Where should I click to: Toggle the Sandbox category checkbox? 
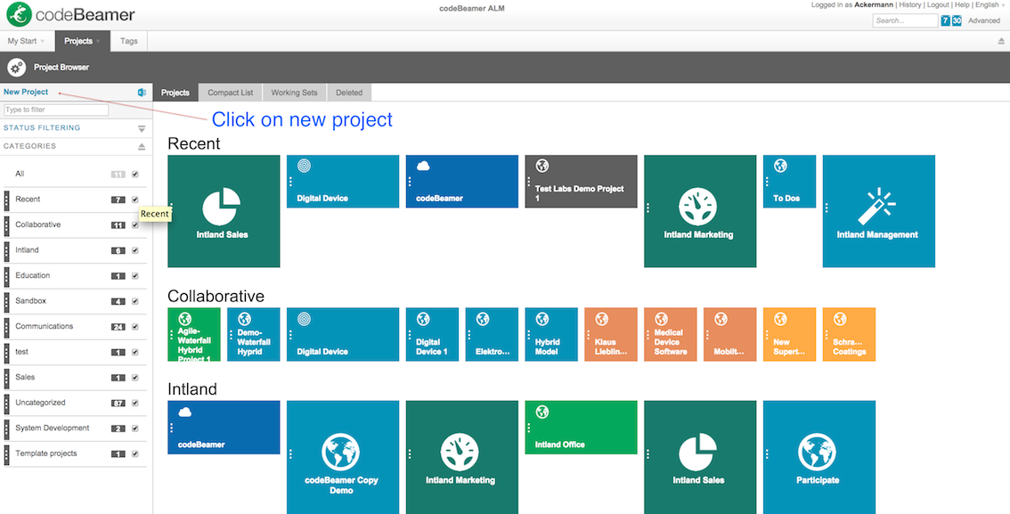pyautogui.click(x=135, y=301)
